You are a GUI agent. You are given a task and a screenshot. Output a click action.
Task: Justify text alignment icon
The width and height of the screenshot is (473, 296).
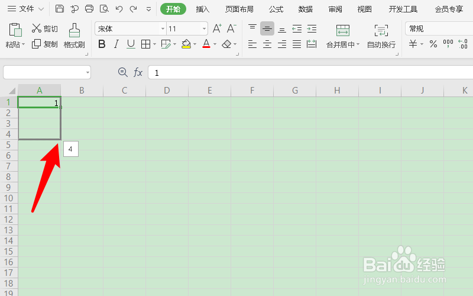(x=297, y=44)
